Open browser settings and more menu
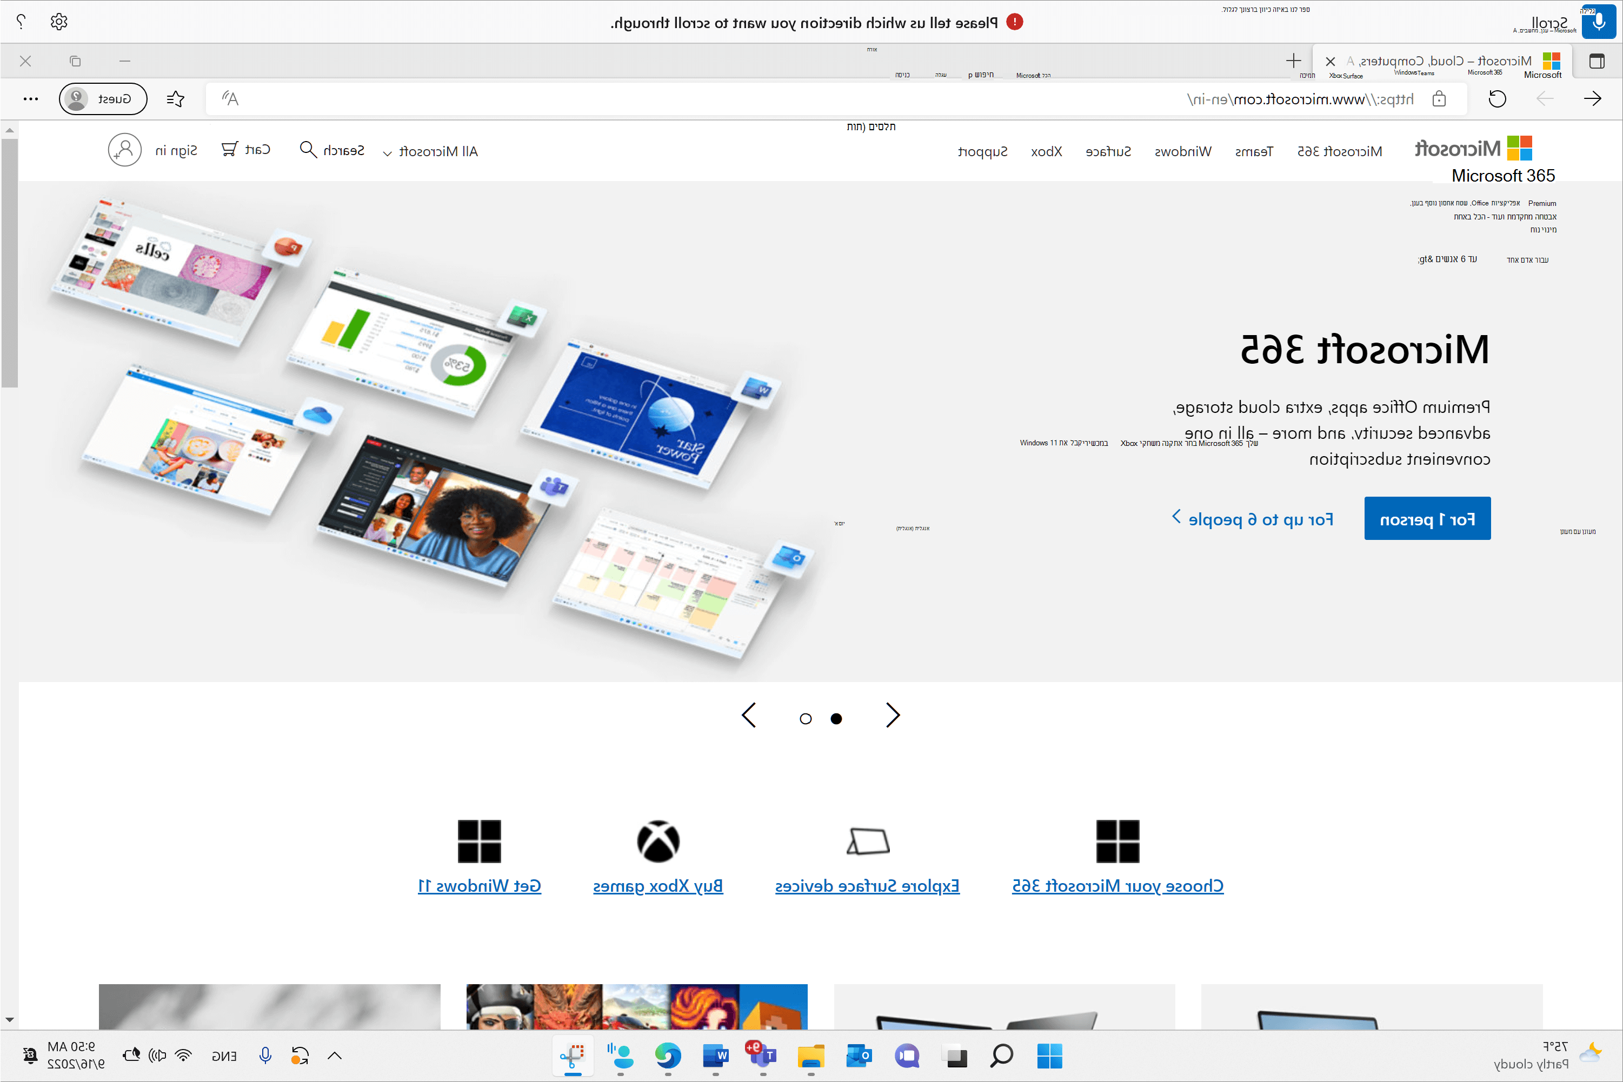The image size is (1623, 1082). 30,99
